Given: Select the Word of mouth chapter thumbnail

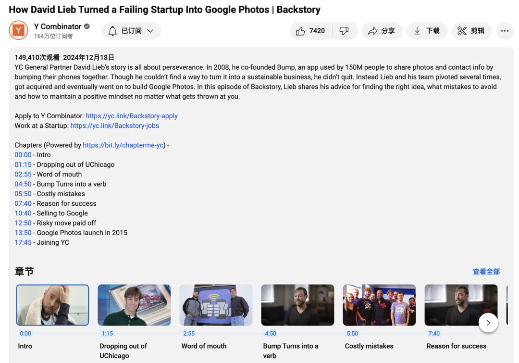Looking at the screenshot, I should (x=216, y=305).
